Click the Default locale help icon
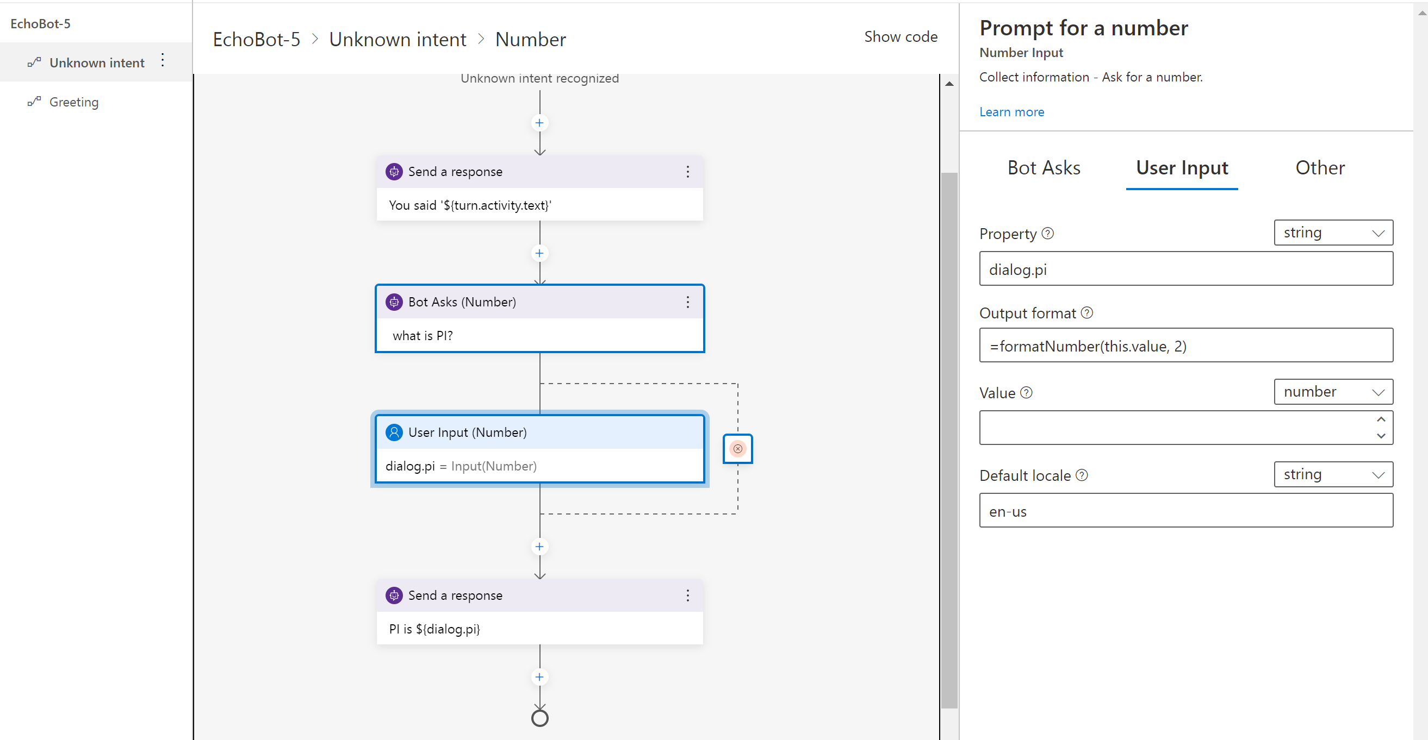This screenshot has width=1428, height=740. click(1082, 475)
